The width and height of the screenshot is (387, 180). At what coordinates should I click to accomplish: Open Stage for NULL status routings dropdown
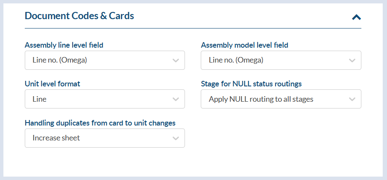point(281,99)
